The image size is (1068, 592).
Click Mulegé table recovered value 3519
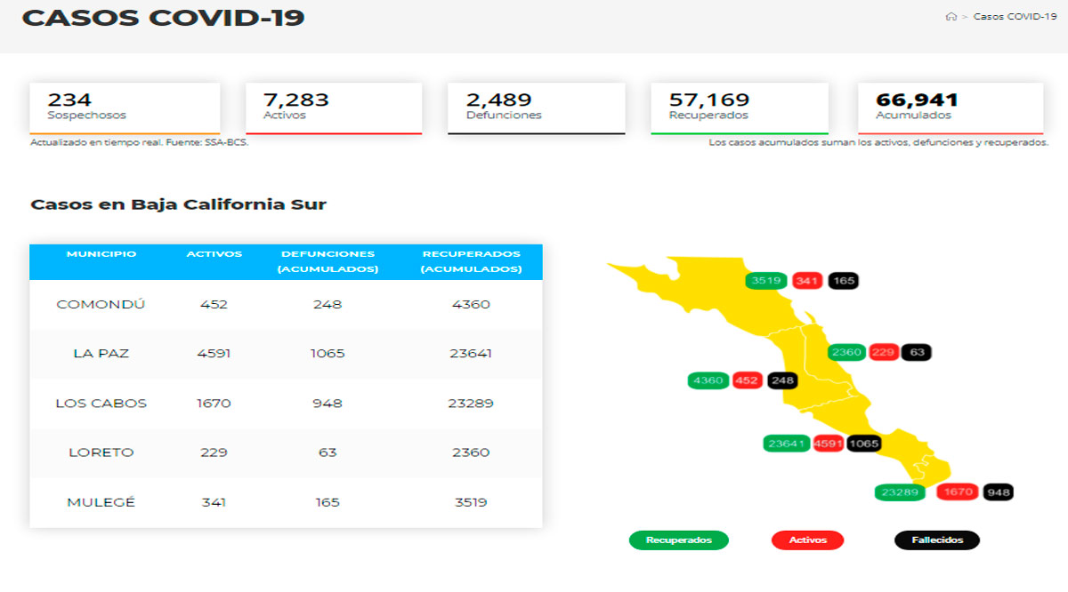471,502
